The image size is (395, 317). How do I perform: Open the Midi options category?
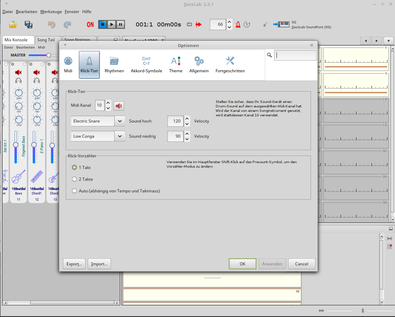point(68,65)
